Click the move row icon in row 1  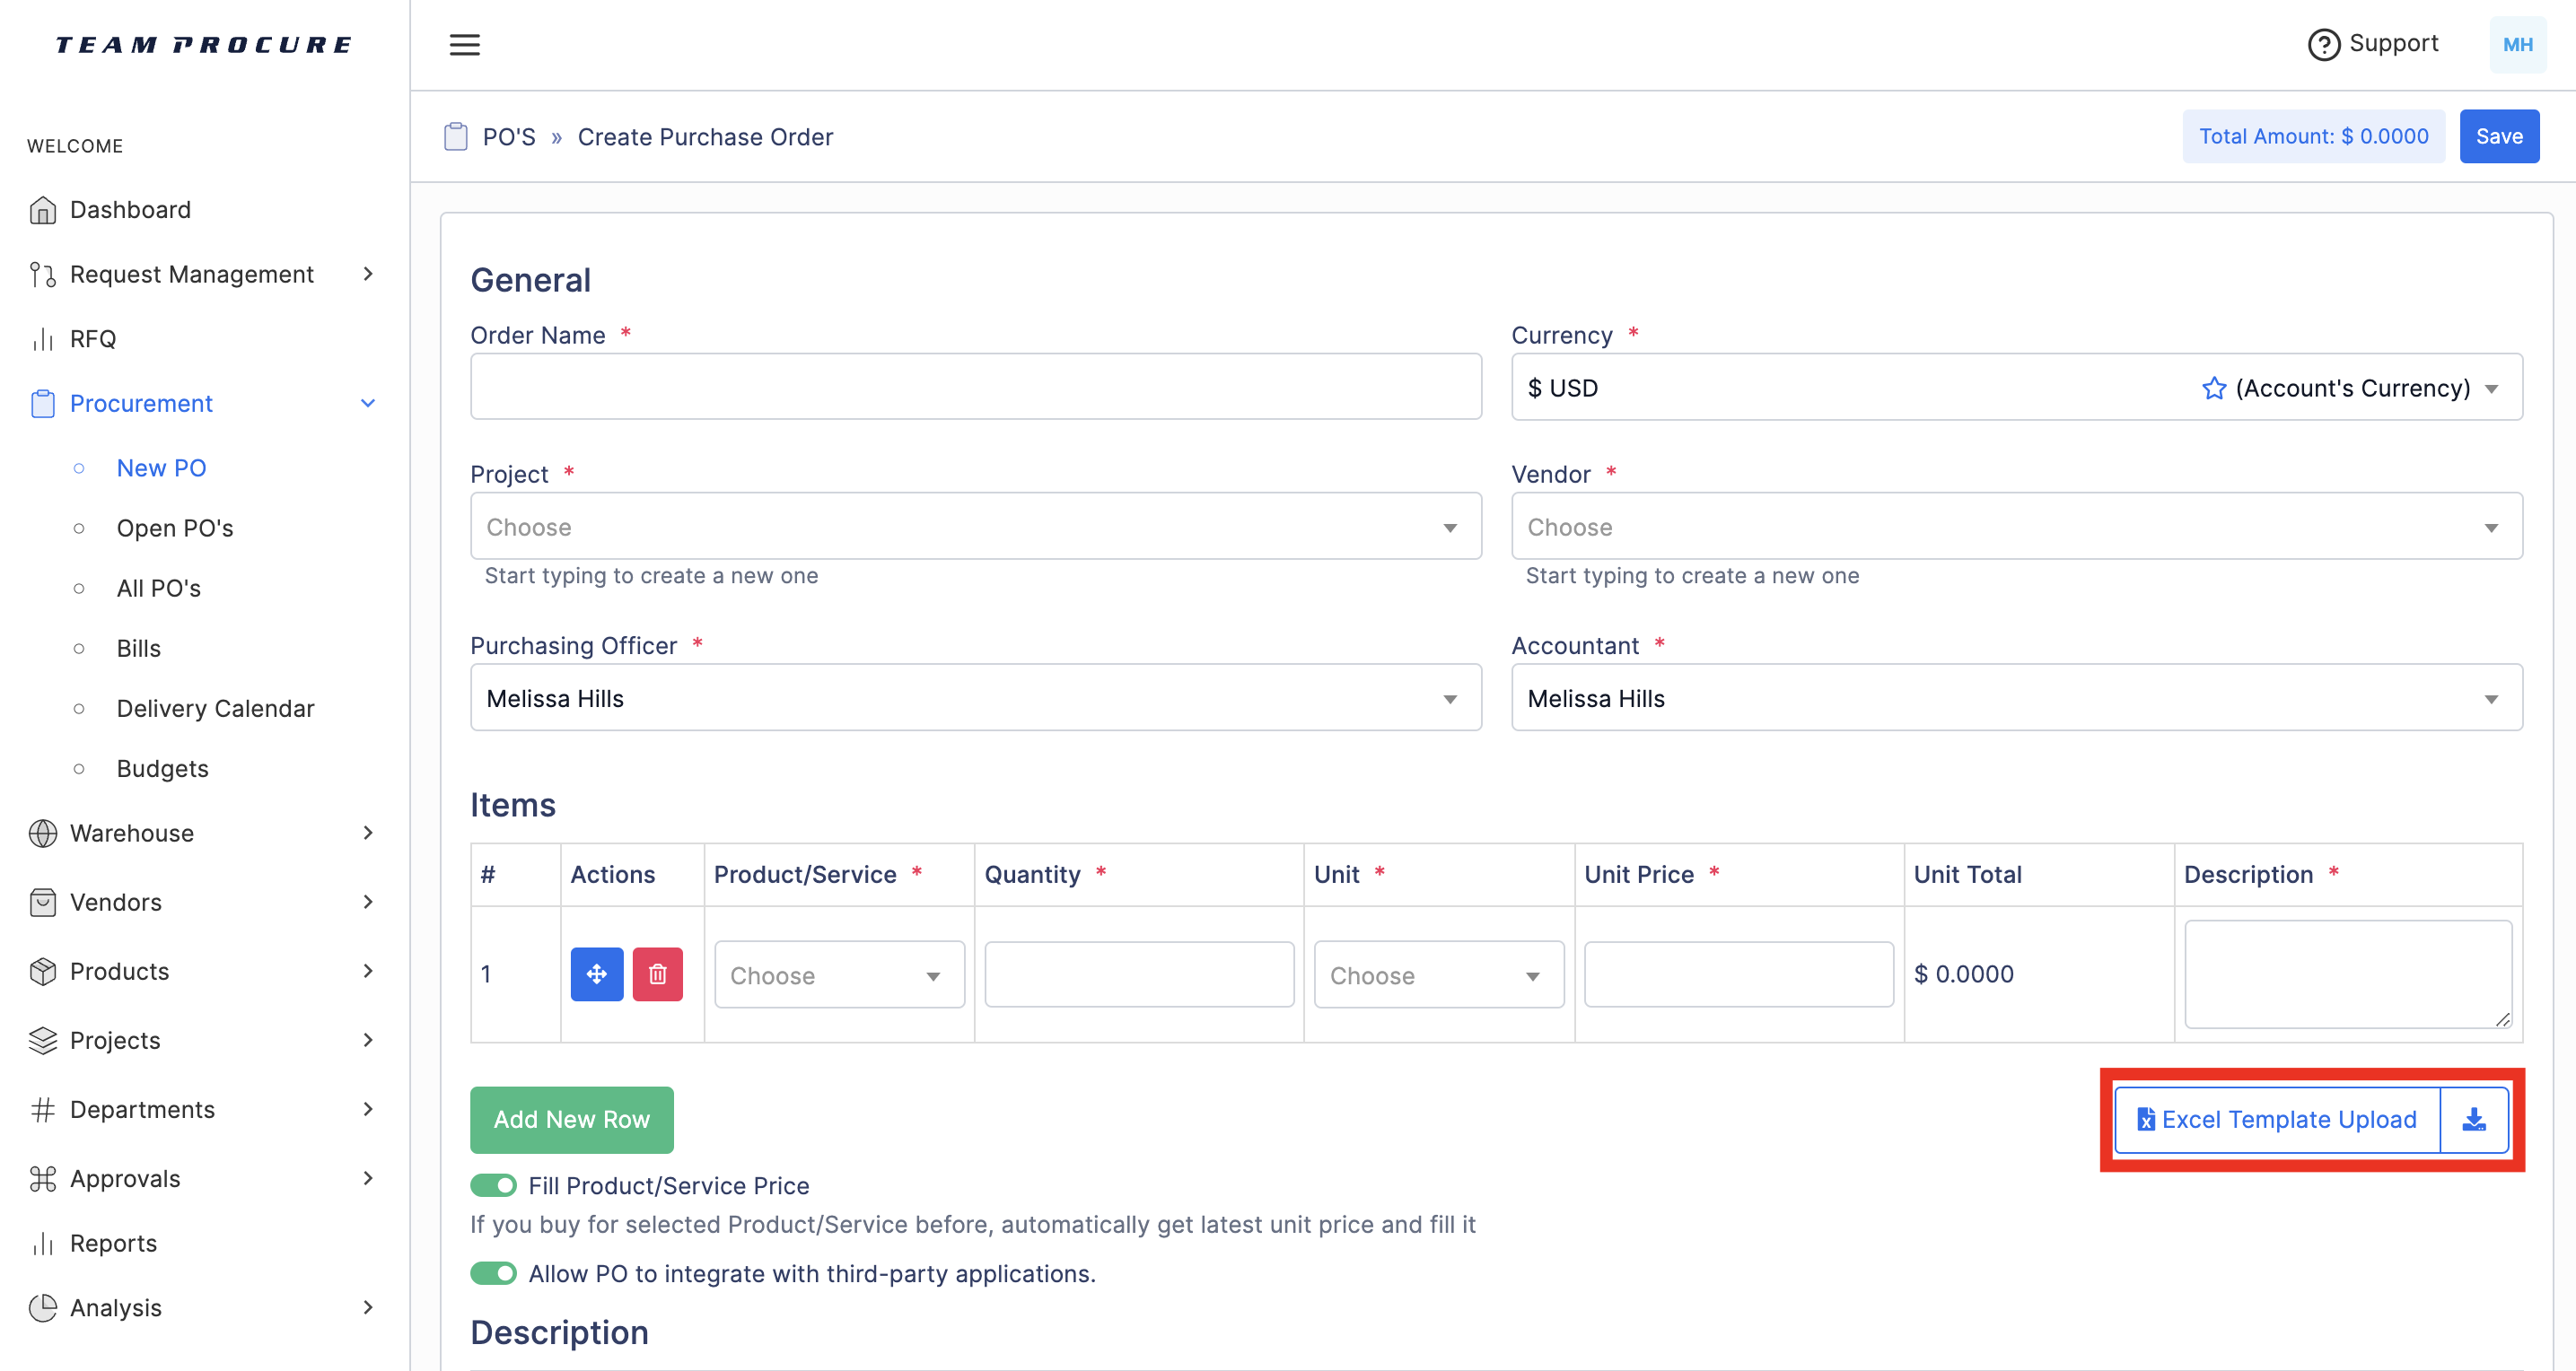[597, 974]
